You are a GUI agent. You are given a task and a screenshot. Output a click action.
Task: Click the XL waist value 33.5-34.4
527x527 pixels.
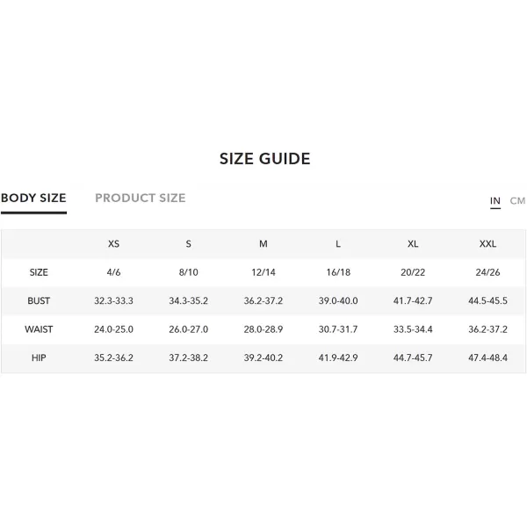point(413,329)
